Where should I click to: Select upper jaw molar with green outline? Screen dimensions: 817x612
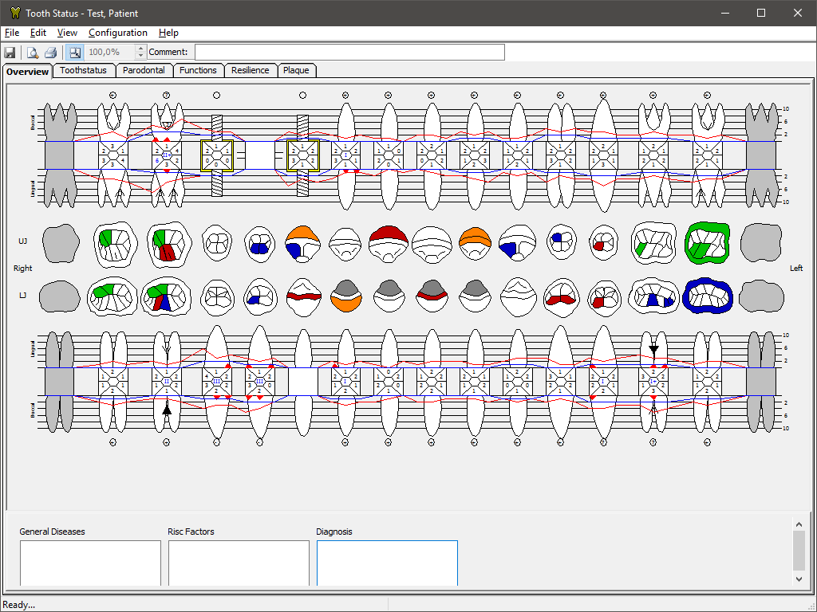pyautogui.click(x=708, y=243)
